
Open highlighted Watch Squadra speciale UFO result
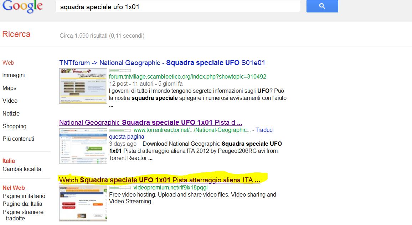(160, 180)
